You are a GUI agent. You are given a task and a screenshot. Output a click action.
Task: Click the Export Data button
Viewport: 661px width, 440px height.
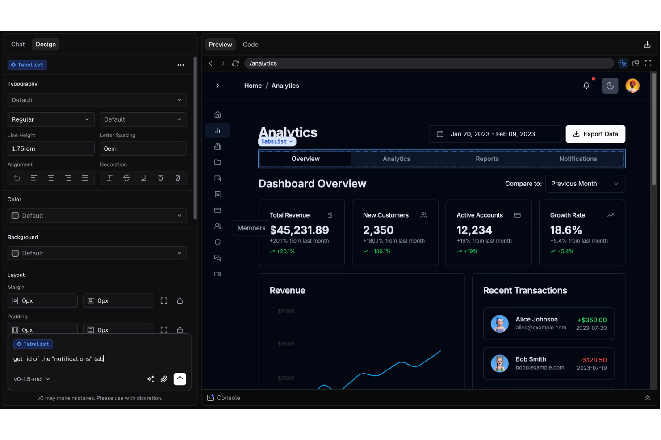(595, 134)
